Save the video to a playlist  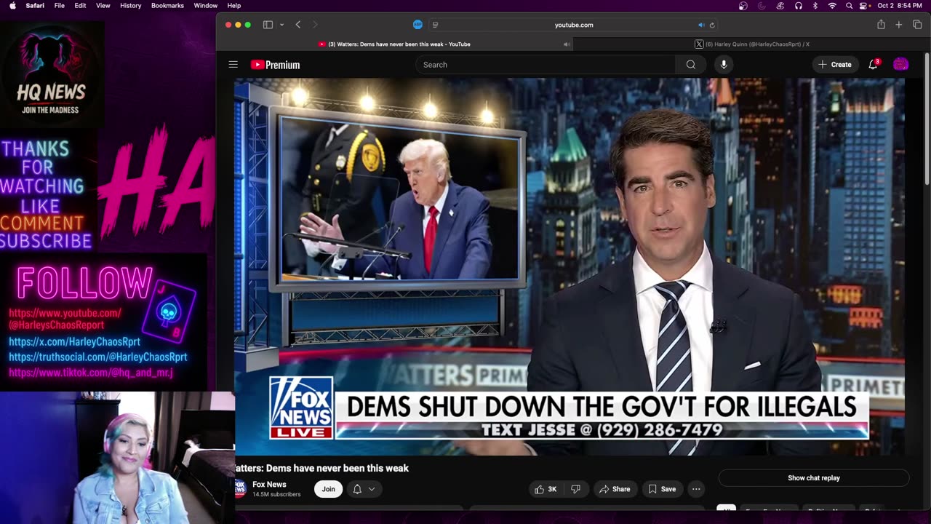coord(662,489)
